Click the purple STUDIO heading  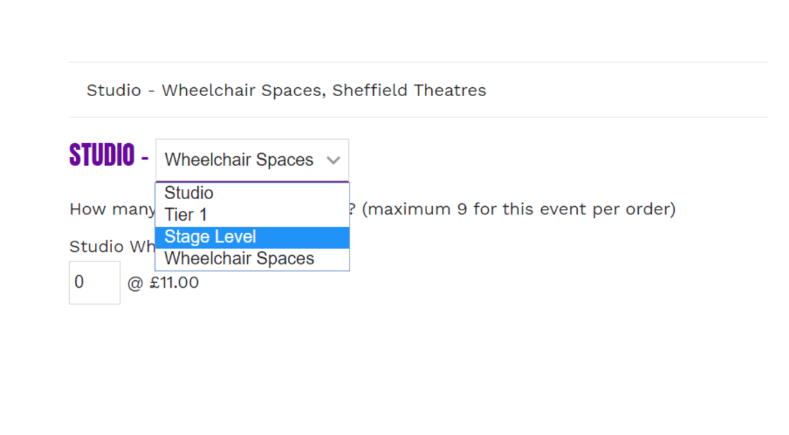click(x=102, y=155)
